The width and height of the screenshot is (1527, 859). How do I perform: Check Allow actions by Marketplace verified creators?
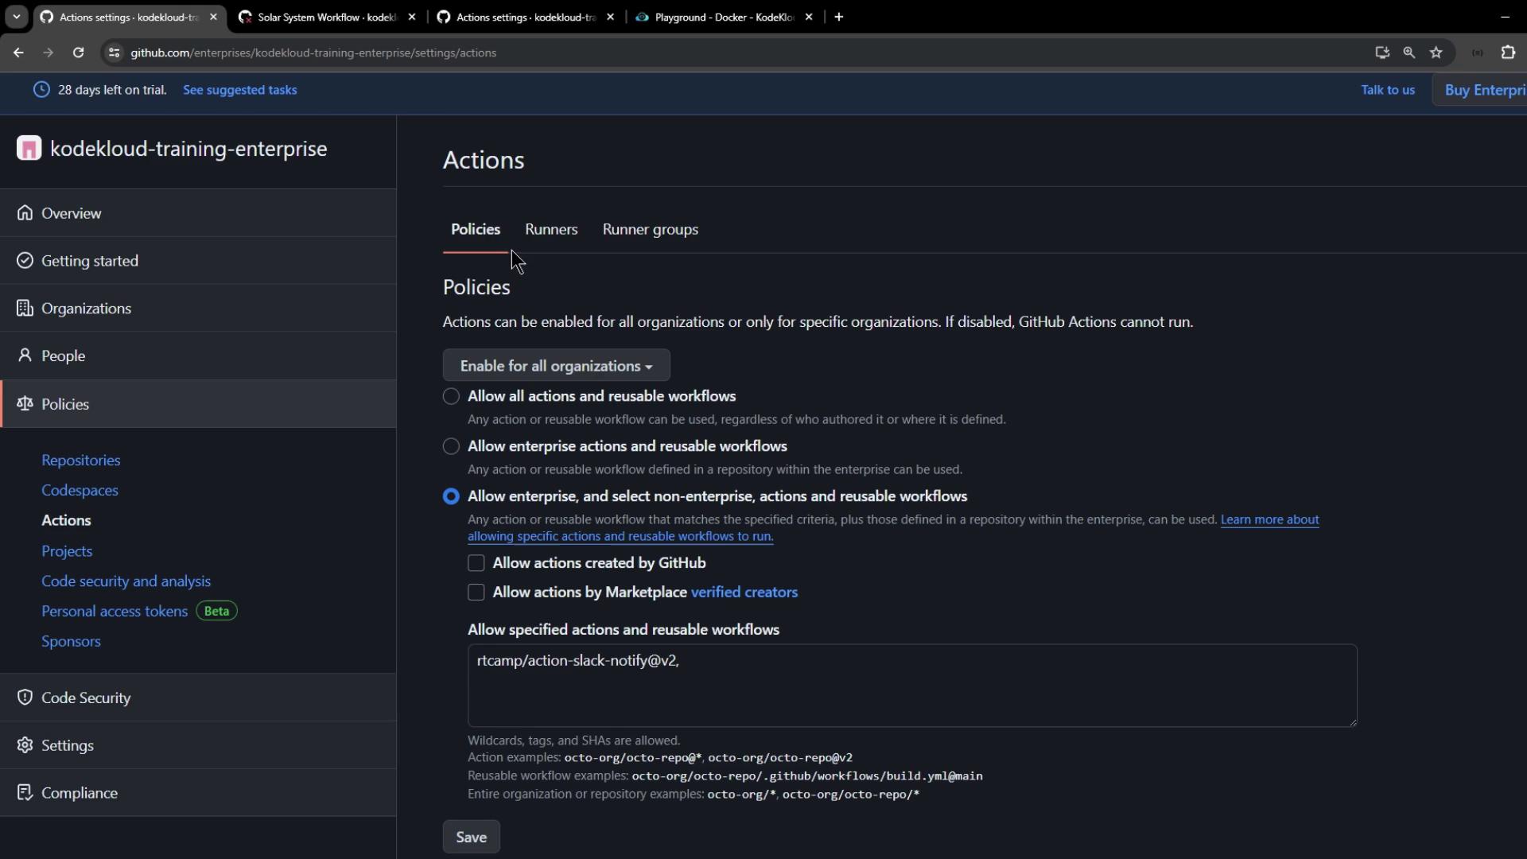pos(476,593)
